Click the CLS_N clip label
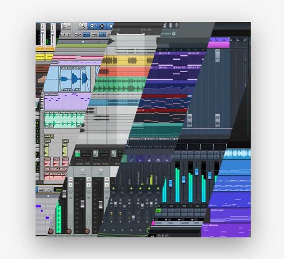 (49, 136)
